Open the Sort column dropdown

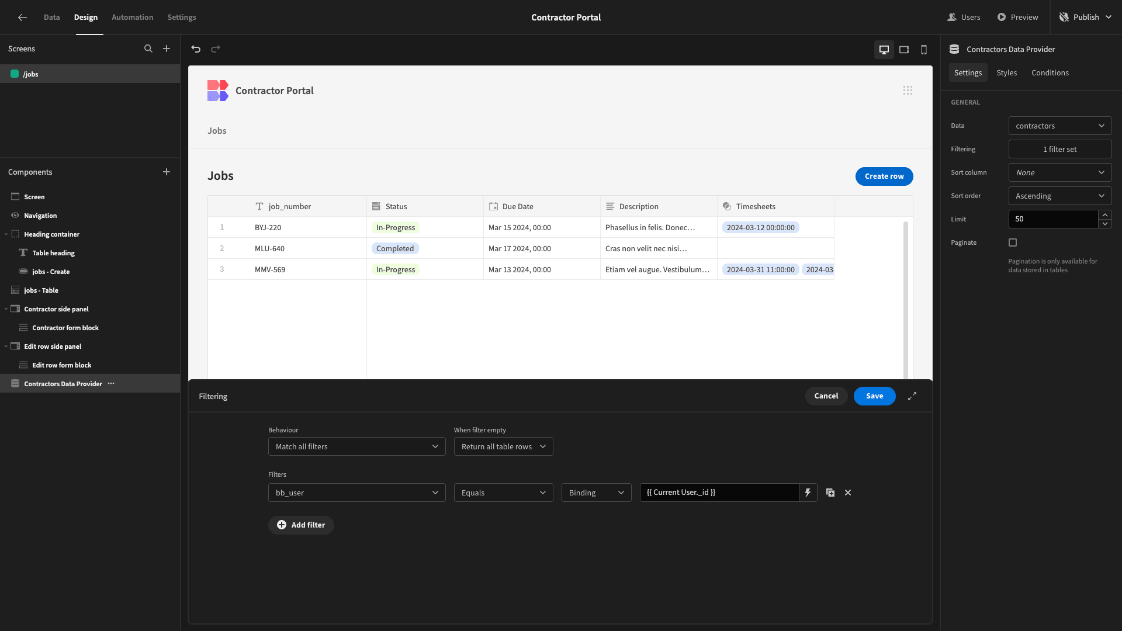tap(1060, 172)
